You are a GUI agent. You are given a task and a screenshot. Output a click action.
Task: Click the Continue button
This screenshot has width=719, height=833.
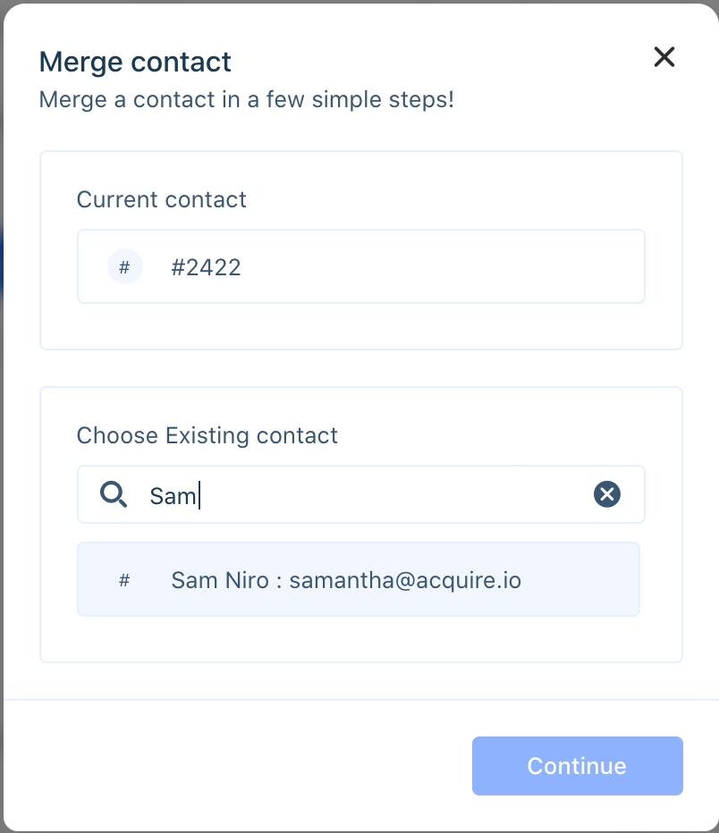[x=577, y=766]
